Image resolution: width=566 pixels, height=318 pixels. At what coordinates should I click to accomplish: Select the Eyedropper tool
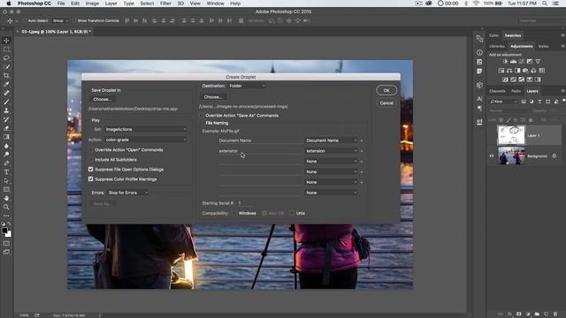[x=6, y=85]
